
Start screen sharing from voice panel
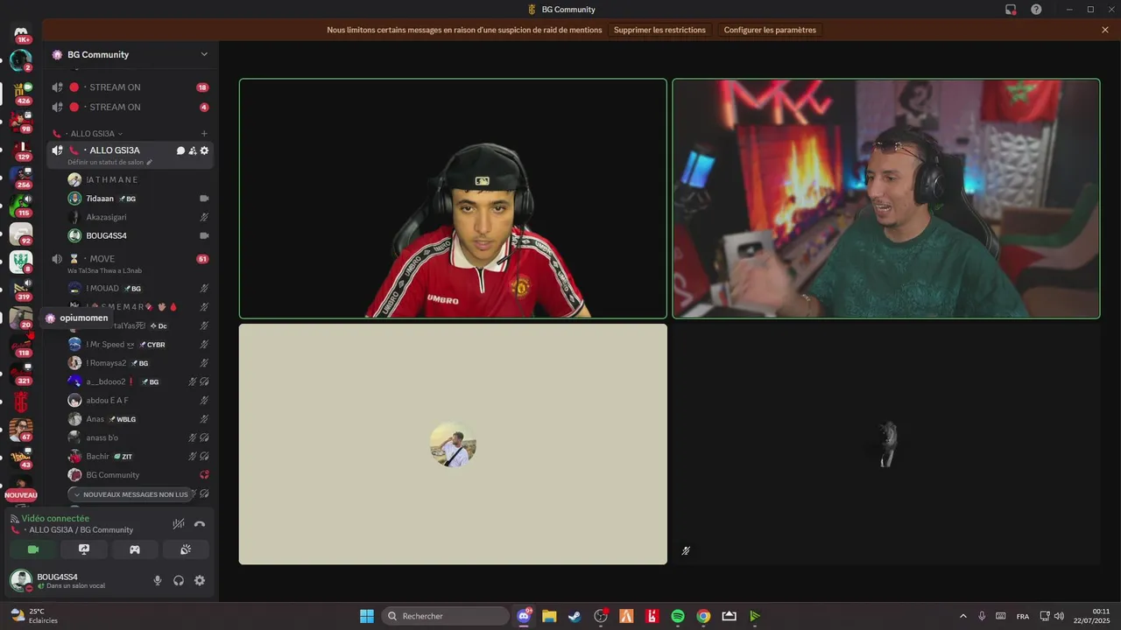[84, 549]
